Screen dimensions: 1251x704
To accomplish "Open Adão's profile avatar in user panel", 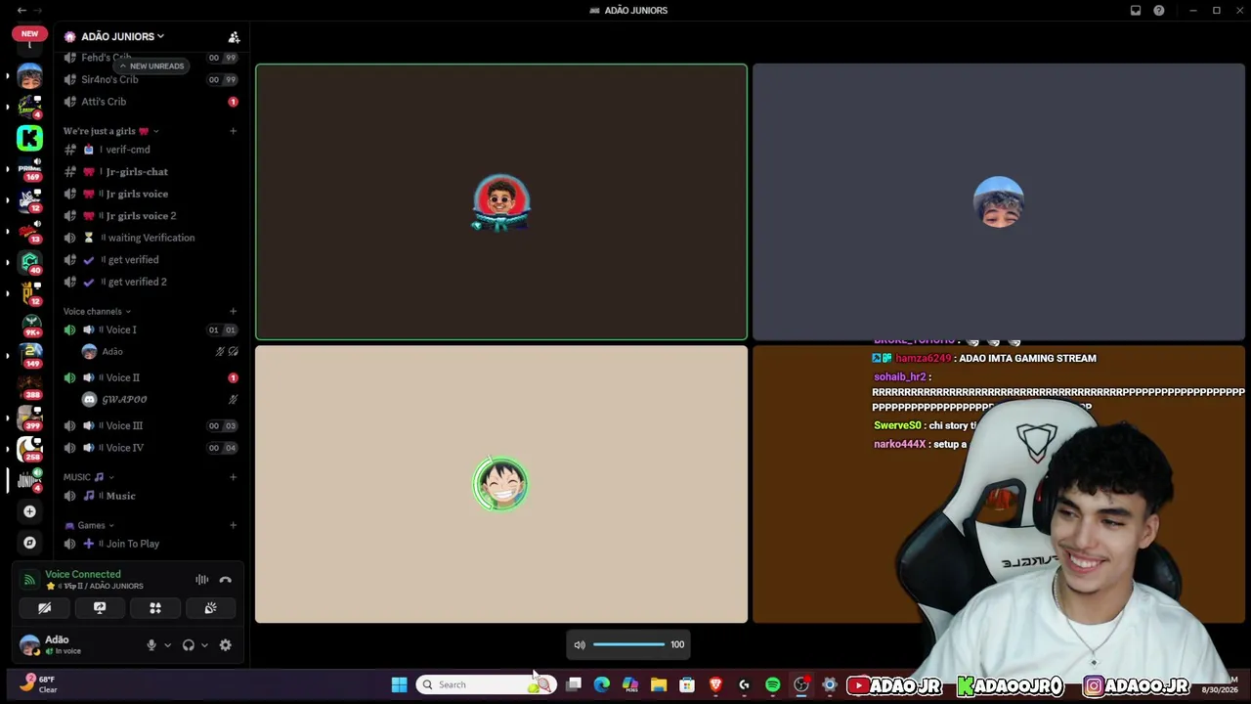I will point(29,644).
